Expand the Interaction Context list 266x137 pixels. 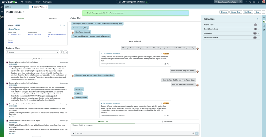tap(258, 38)
